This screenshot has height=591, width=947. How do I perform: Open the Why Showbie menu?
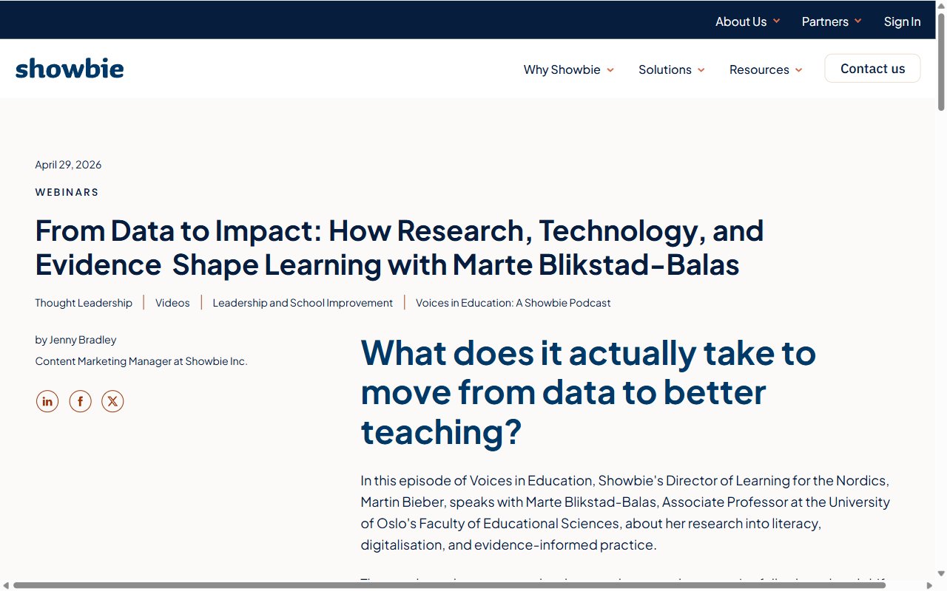(569, 69)
